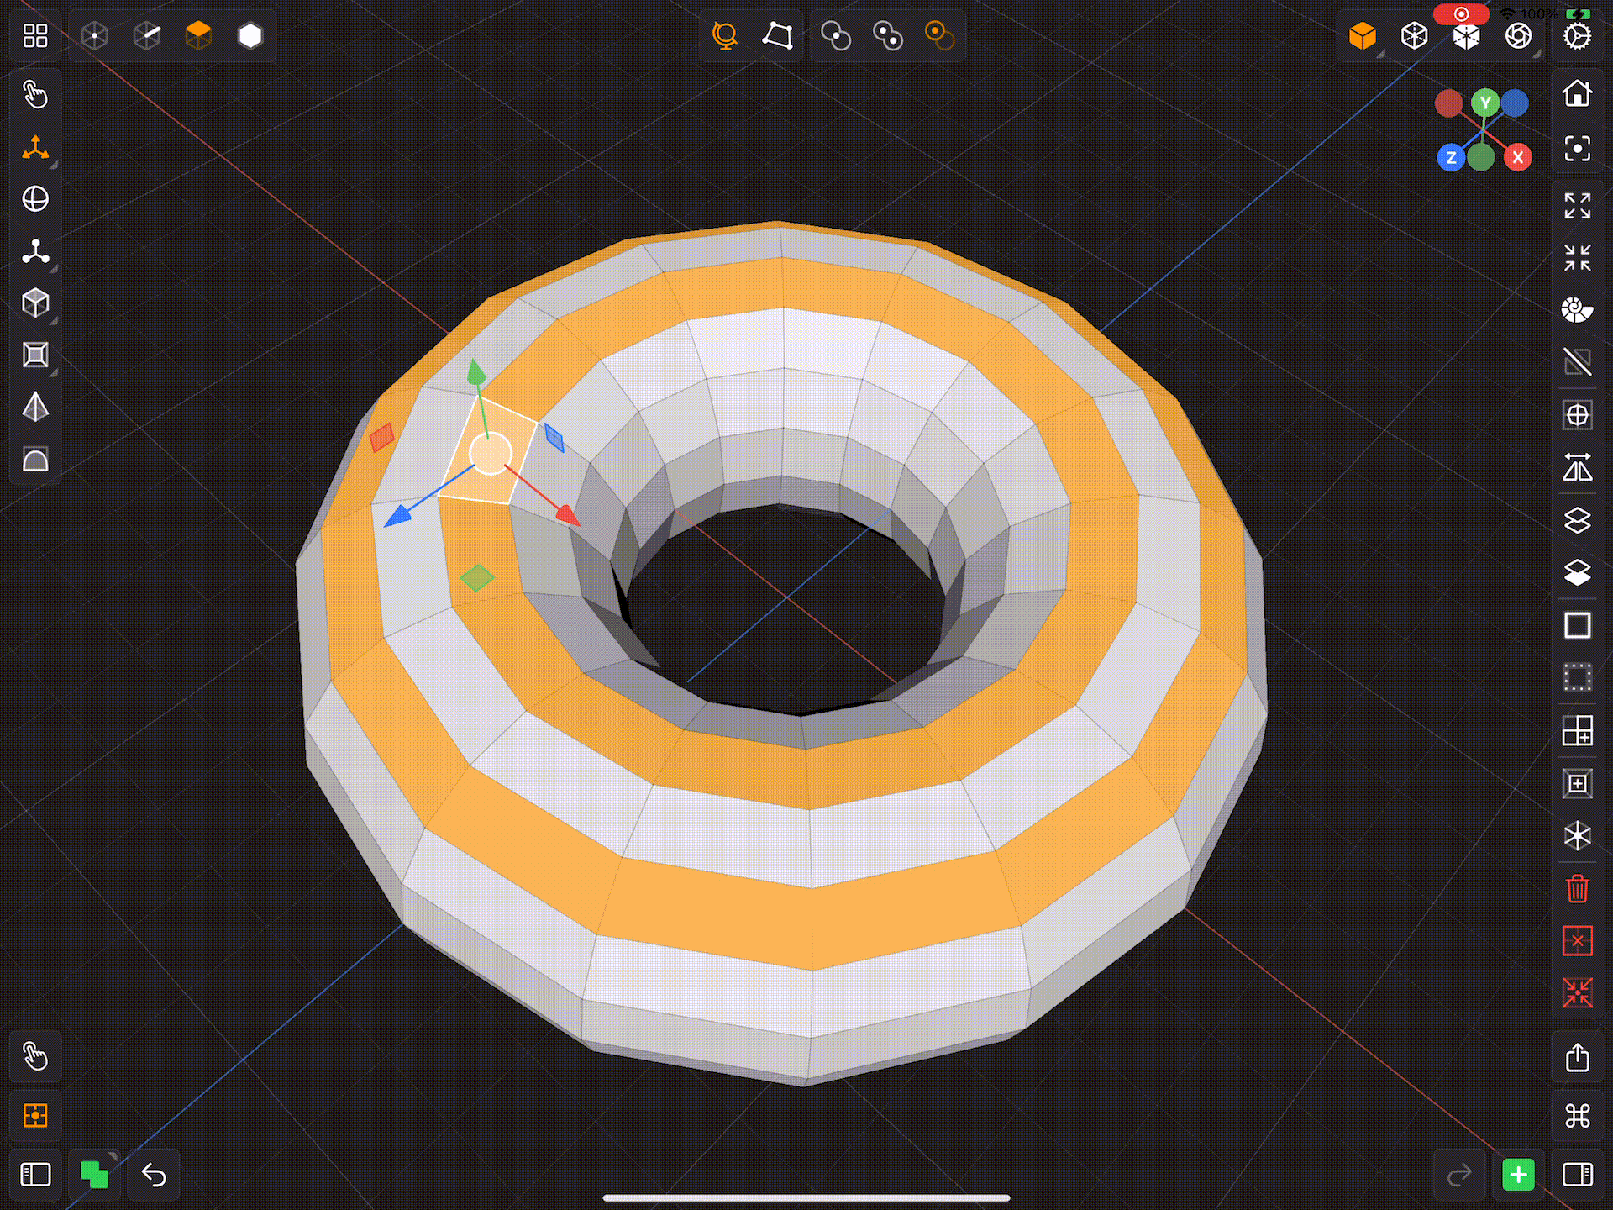1613x1210 pixels.
Task: Toggle the left sidebar panel
Action: (35, 1175)
